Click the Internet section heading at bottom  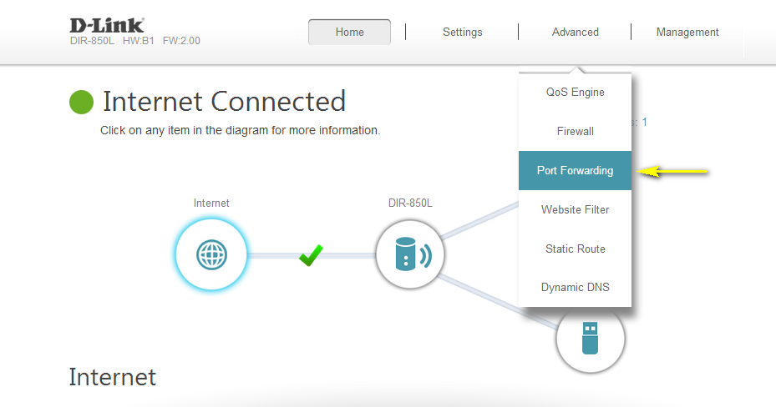click(112, 377)
